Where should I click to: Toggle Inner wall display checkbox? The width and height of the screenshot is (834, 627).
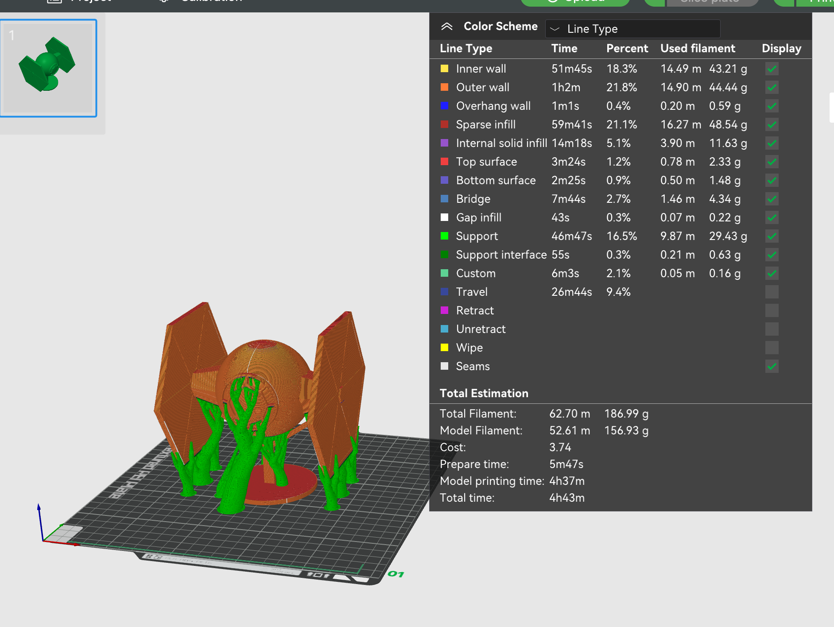click(772, 69)
